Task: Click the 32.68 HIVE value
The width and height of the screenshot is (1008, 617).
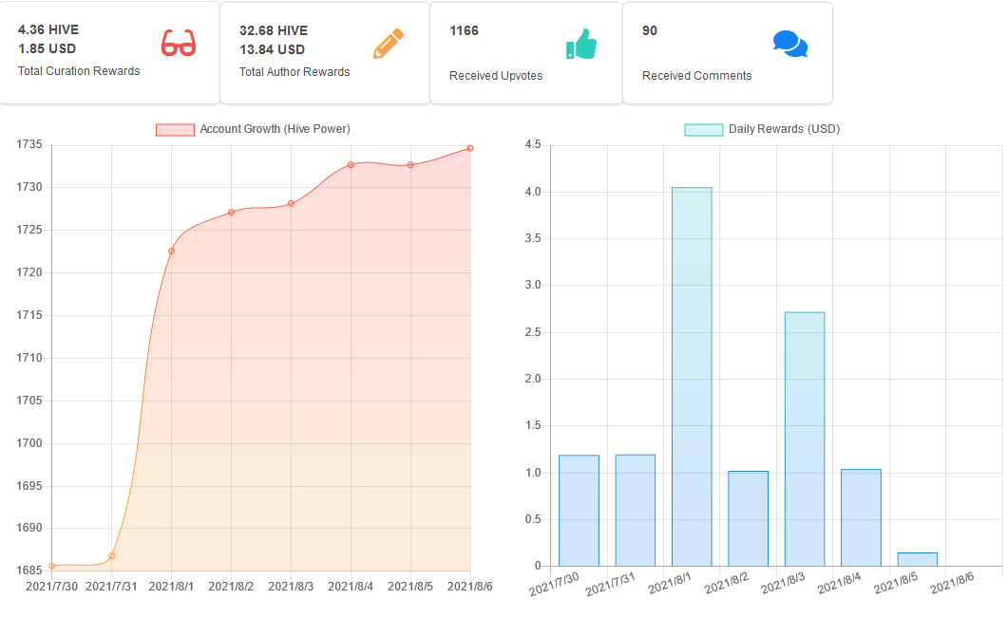Action: click(274, 30)
